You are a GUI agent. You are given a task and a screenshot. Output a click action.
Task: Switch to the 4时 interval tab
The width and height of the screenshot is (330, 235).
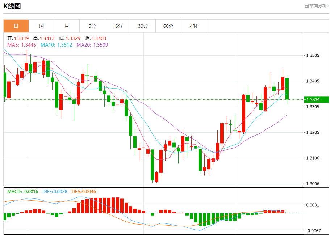coord(193,26)
